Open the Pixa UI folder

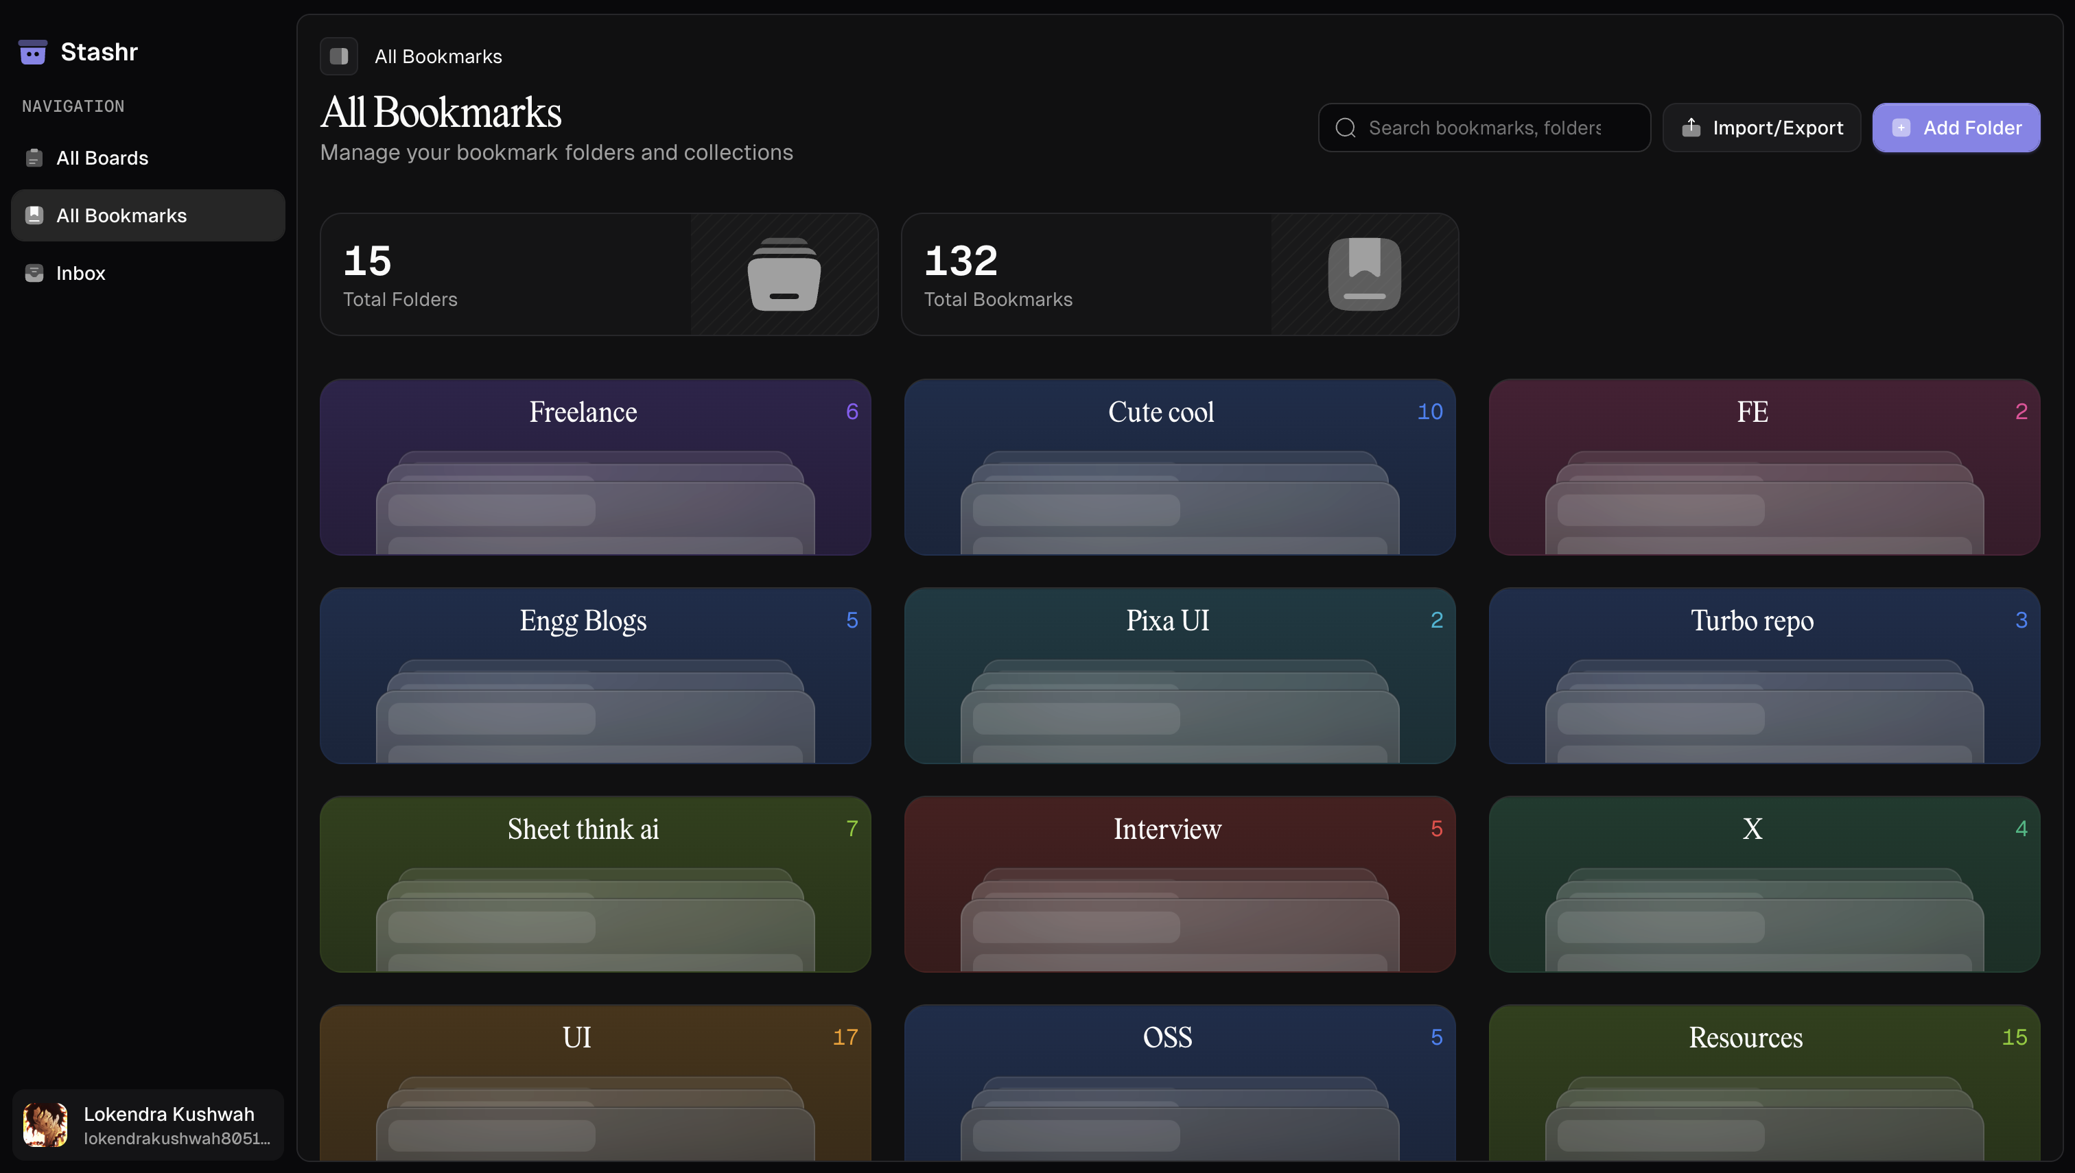[1179, 675]
